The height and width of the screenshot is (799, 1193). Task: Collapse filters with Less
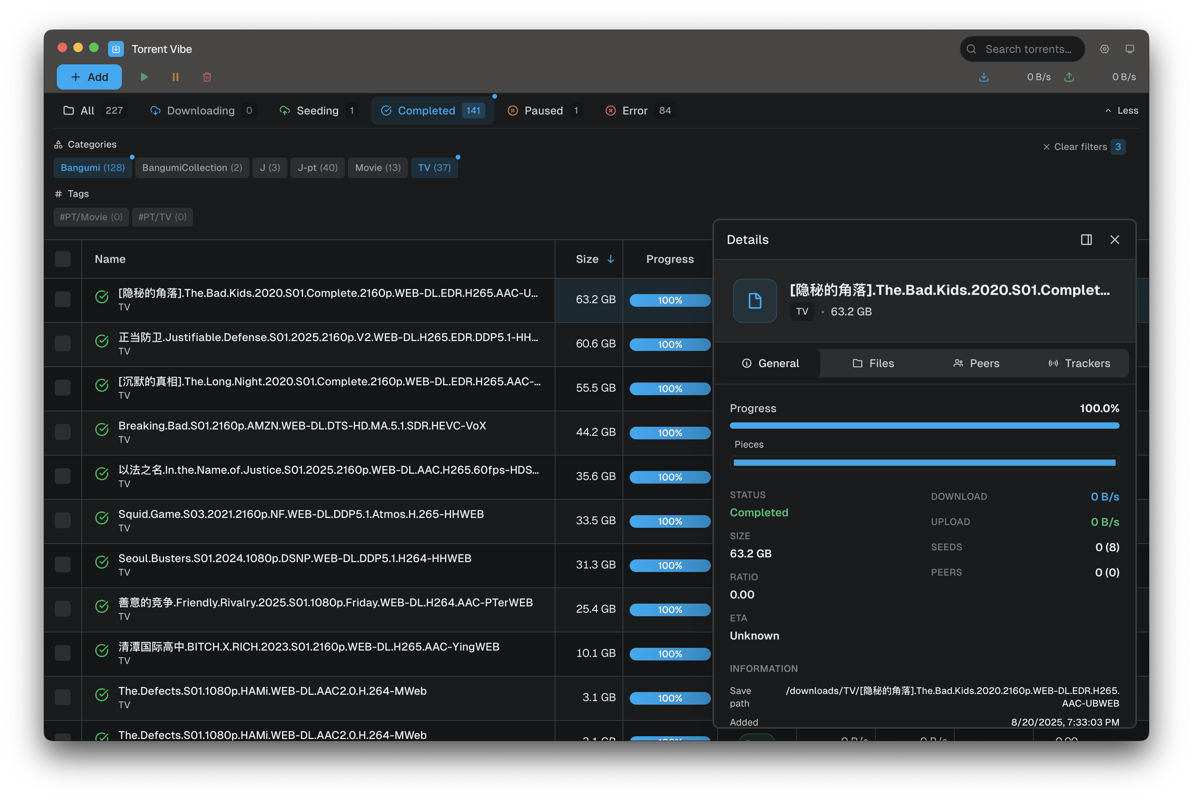point(1121,111)
